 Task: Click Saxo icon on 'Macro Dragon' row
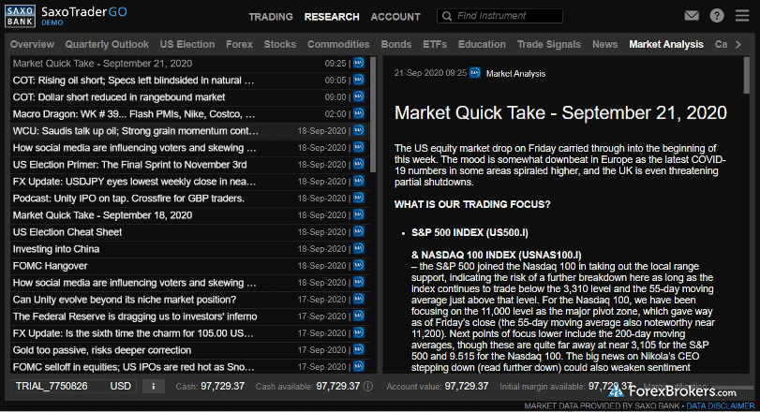click(359, 114)
